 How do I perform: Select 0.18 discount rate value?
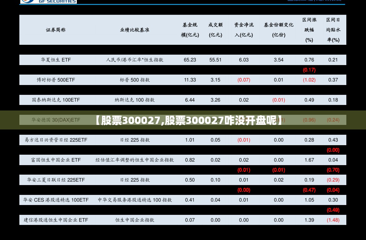pyautogui.click(x=333, y=100)
